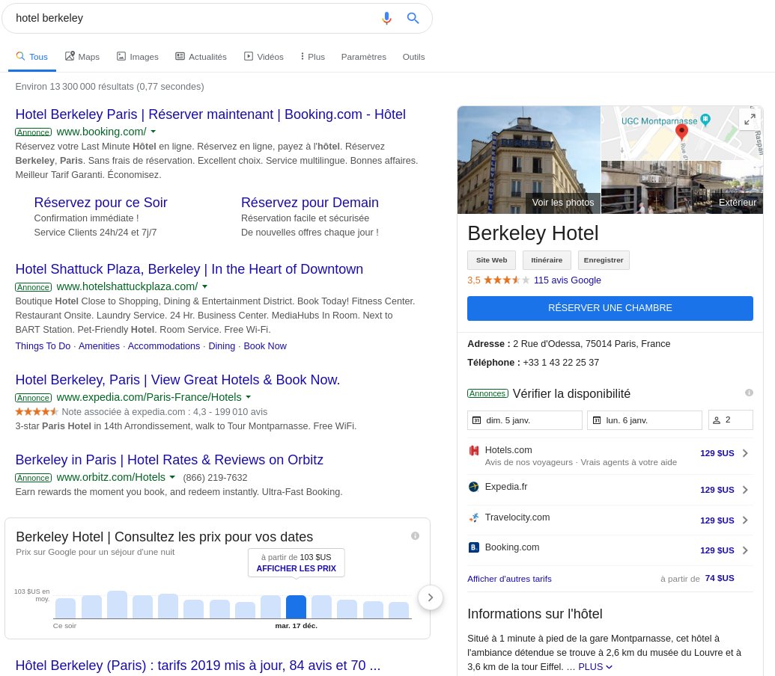This screenshot has width=775, height=676.
Task: Open the check-out date lun. 6 janv.
Action: click(645, 420)
